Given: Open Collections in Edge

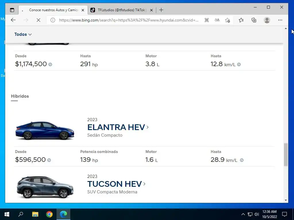Looking at the screenshot, I should coord(254,20).
